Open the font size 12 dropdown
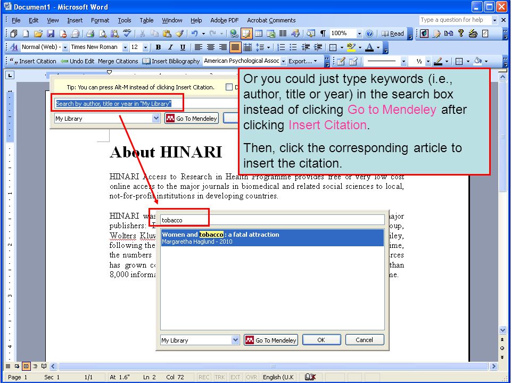 tap(145, 47)
